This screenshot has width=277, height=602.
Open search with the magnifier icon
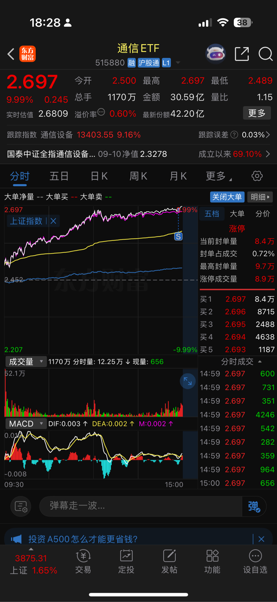(x=265, y=54)
